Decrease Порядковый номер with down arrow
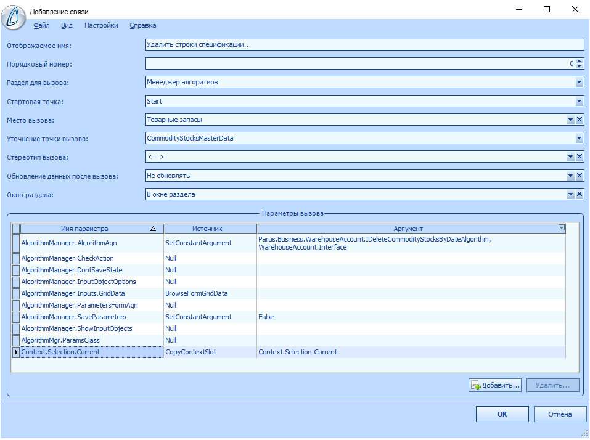The width and height of the screenshot is (590, 440). click(x=579, y=67)
